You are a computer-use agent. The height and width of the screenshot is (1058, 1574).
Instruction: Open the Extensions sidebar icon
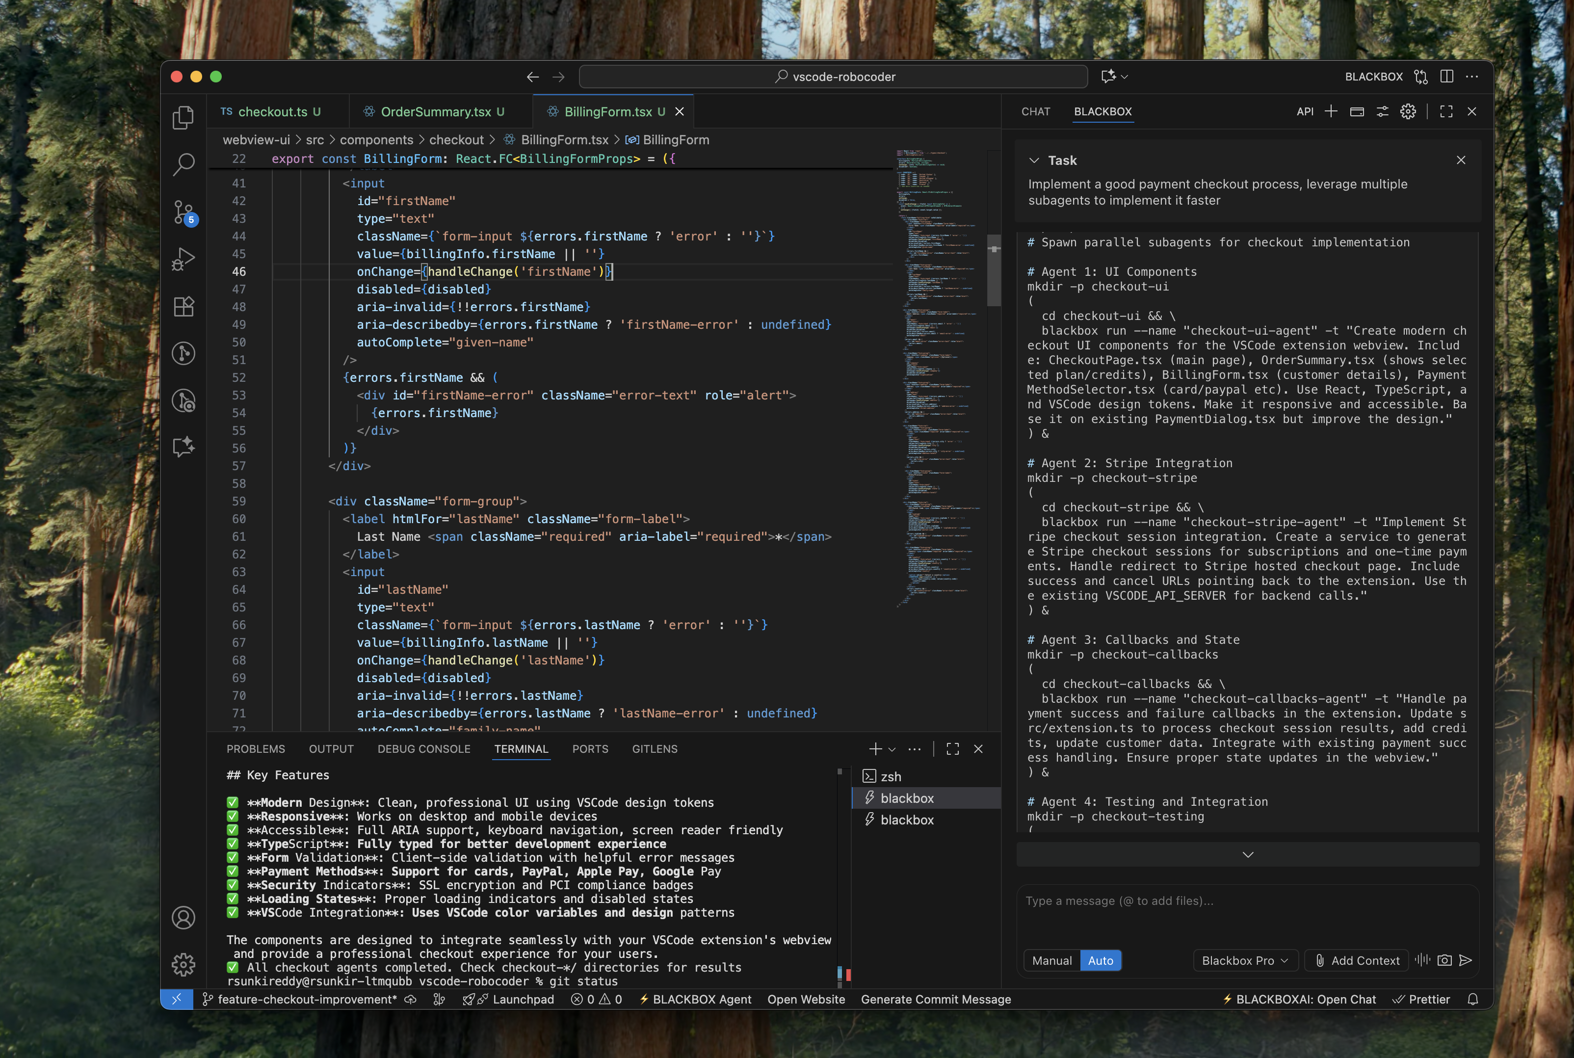coord(183,306)
